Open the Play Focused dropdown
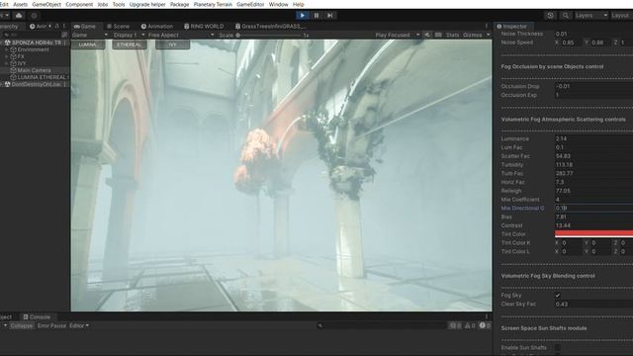Screen dimensions: 633x356 398,36
